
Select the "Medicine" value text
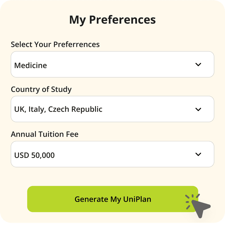pyautogui.click(x=30, y=65)
